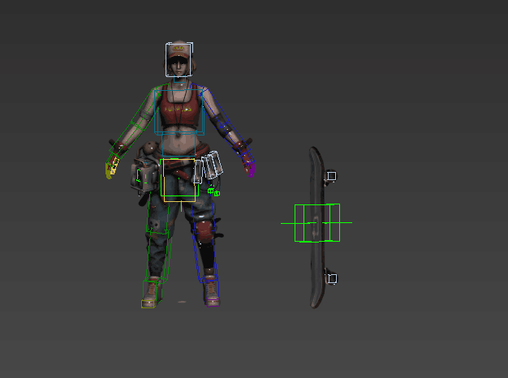Select the purple finger bones on hand
The width and height of the screenshot is (508, 378).
[x=249, y=168]
